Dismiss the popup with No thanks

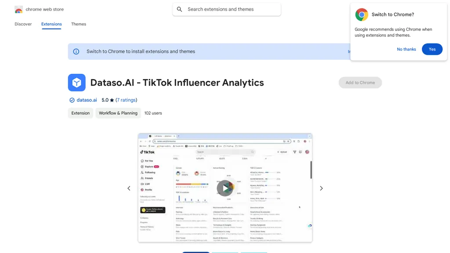[x=406, y=49]
